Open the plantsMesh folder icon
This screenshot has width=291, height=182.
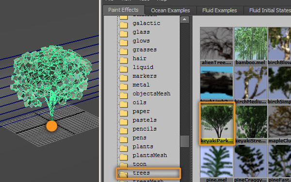click(124, 157)
